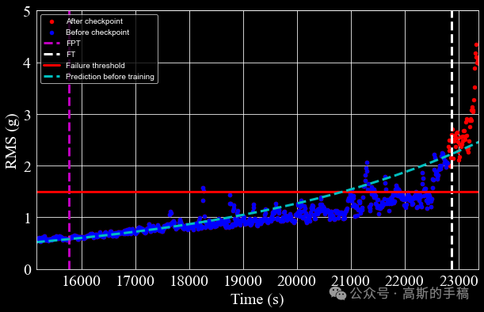This screenshot has height=312, width=484.
Task: Click the y-axis tick label 3
Action: [x=27, y=115]
